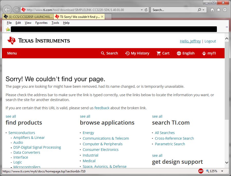Open Communications & Telecom link
Viewport: 231px width, 176px height.
click(106, 138)
